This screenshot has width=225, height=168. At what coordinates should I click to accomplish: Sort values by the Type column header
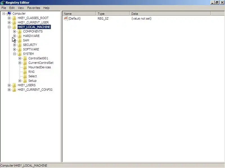[113, 14]
